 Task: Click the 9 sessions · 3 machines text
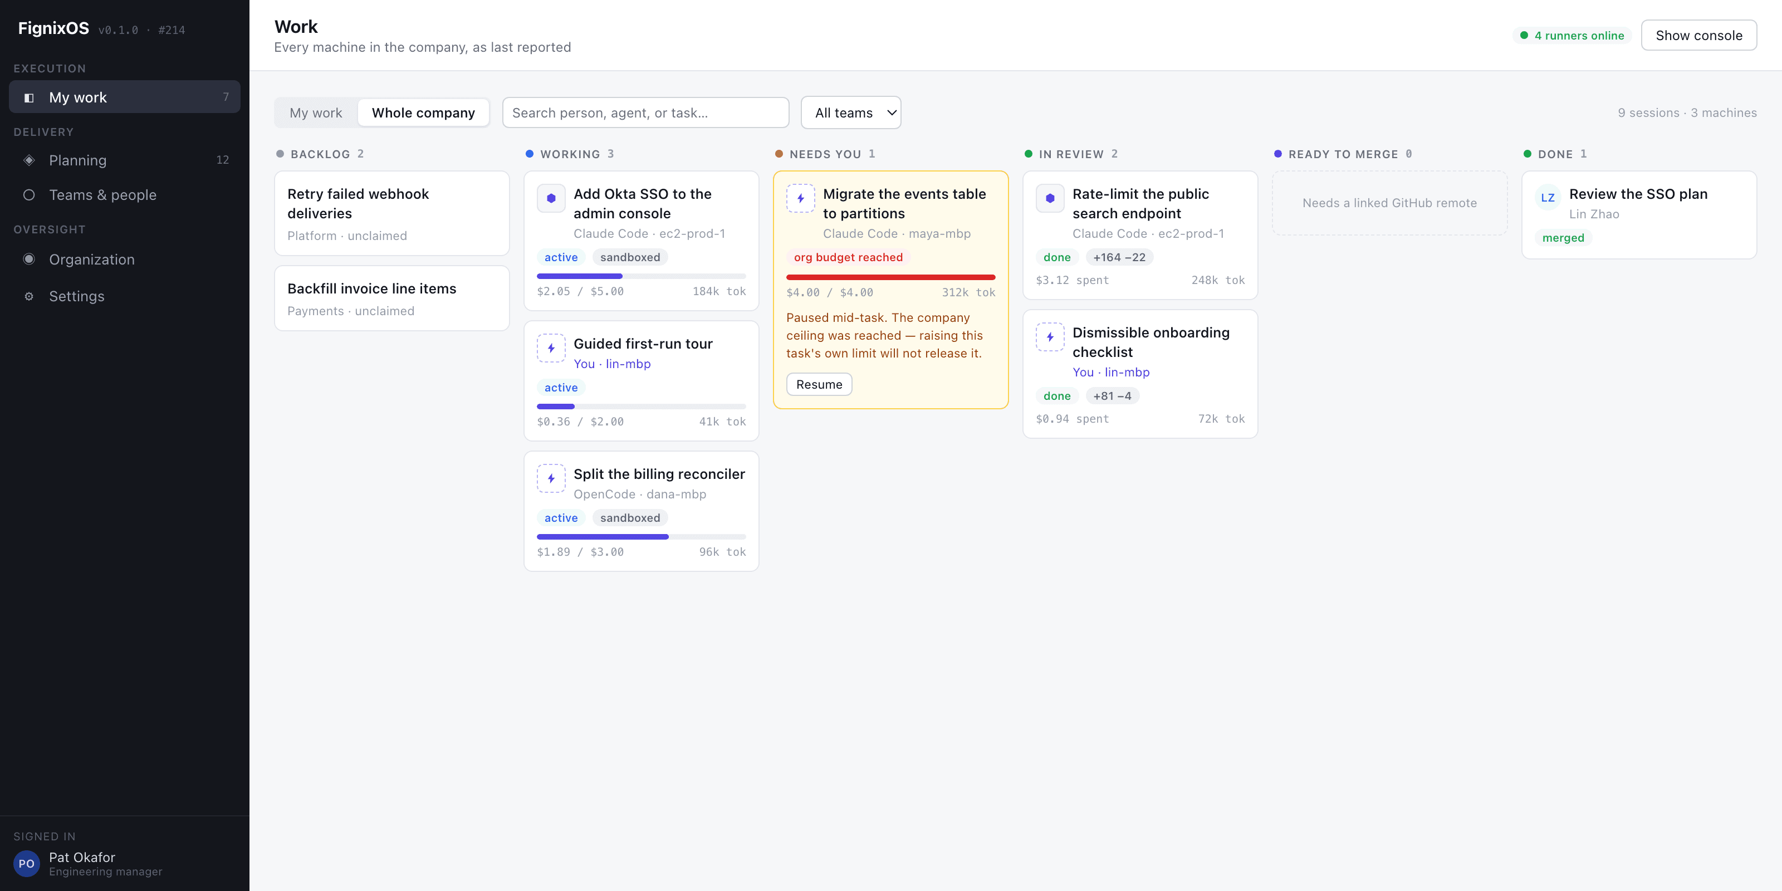click(x=1687, y=112)
